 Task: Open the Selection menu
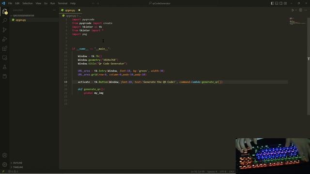tap(28, 3)
